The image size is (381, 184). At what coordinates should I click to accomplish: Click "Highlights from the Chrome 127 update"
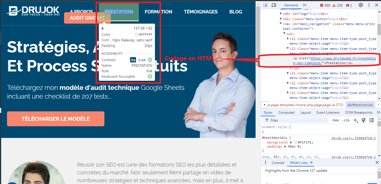296,170
